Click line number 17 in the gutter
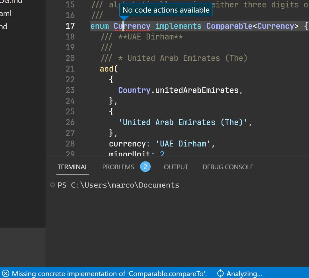Viewport: 309px width, 278px height. click(70, 26)
